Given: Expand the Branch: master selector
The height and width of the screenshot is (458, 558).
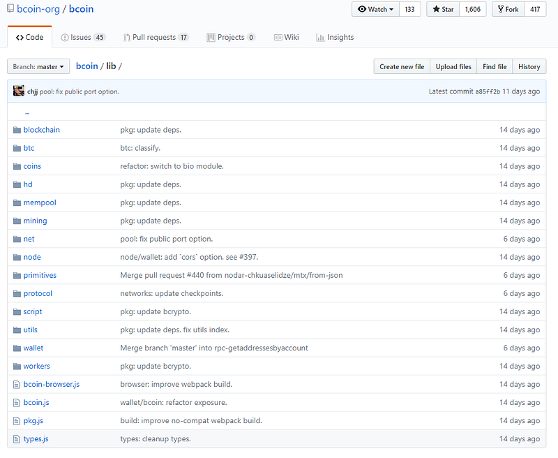Looking at the screenshot, I should point(38,67).
